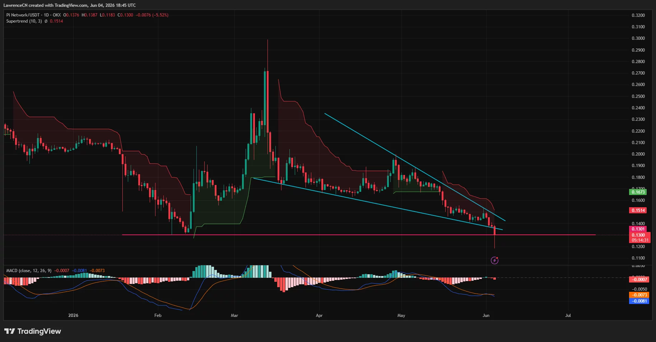Click the green 0.1673 price tag
Screen dimensions: 656x342
[638, 192]
